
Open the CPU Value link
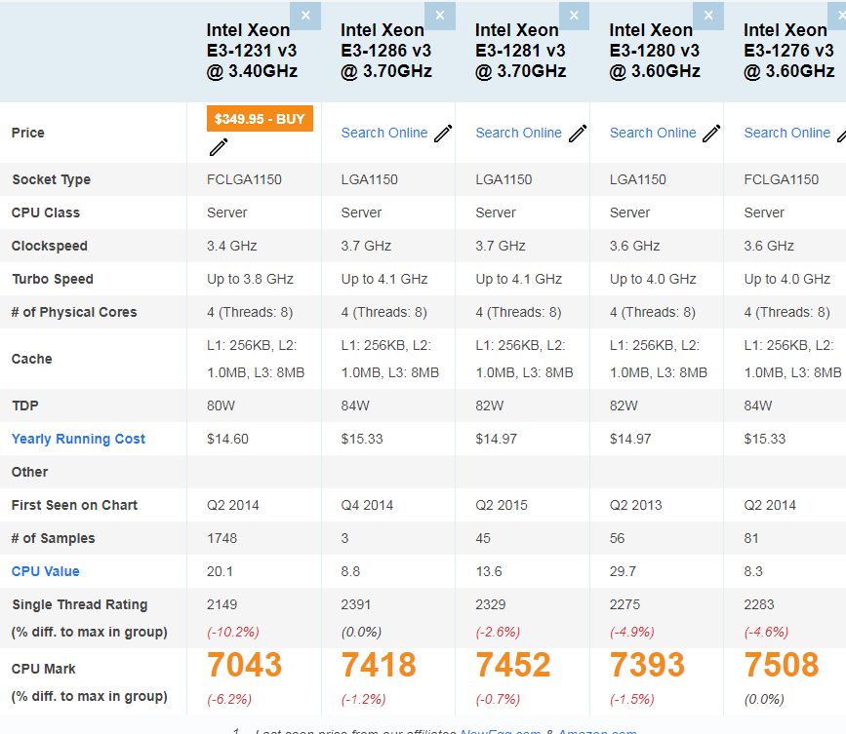click(45, 571)
